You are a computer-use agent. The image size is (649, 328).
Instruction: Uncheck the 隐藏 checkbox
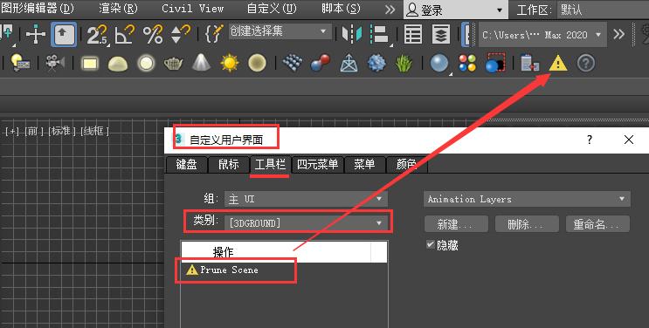pos(431,245)
